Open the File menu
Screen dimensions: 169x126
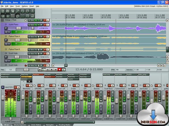2,6
